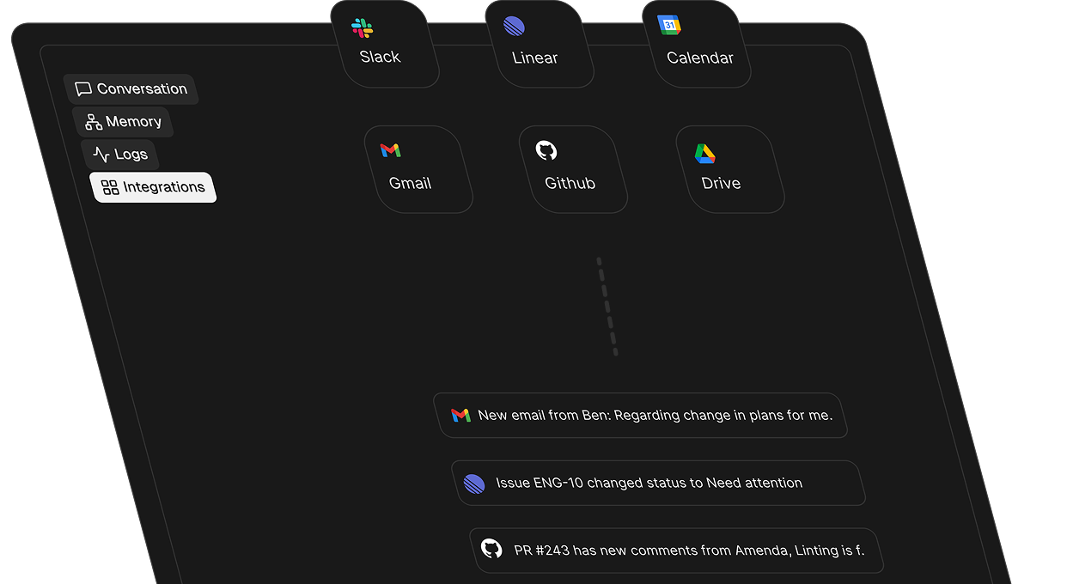Click the text "Linear"

click(x=535, y=58)
